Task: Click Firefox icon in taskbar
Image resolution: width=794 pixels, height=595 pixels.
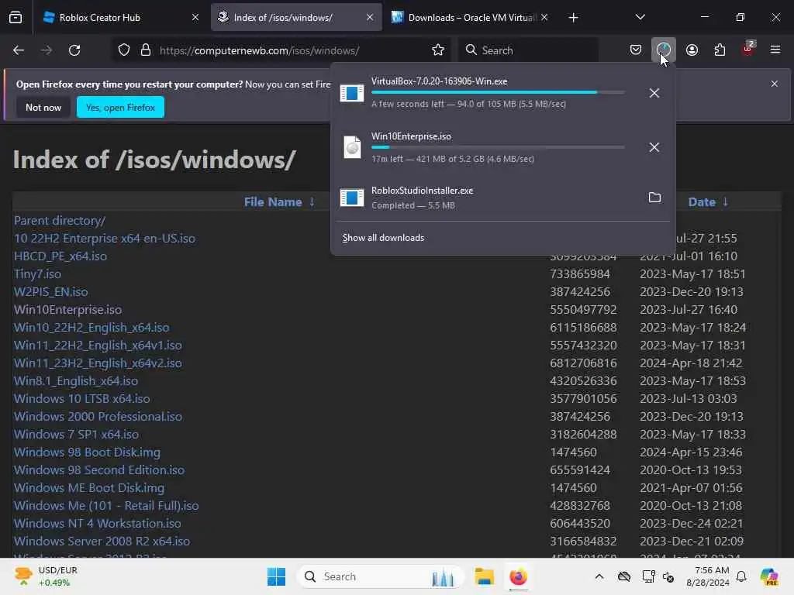Action: 518,576
